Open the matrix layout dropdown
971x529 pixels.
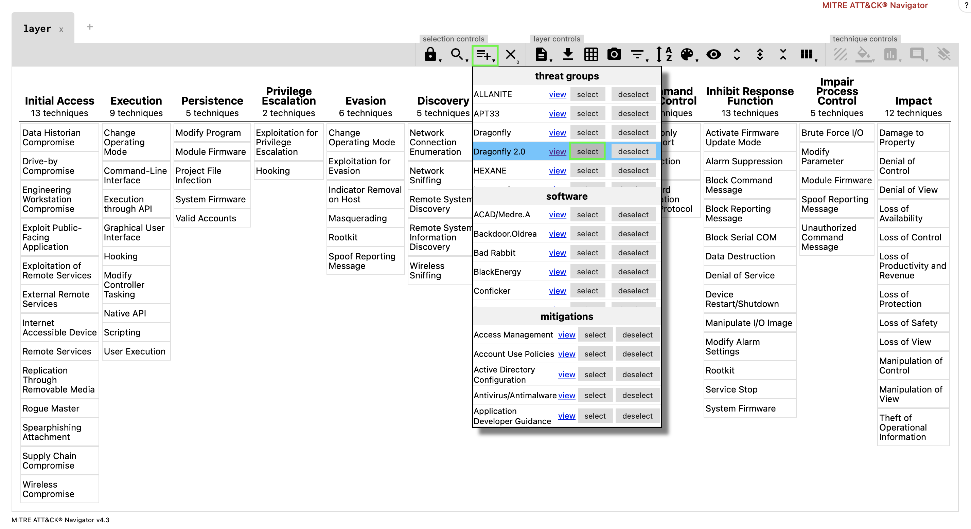point(807,55)
